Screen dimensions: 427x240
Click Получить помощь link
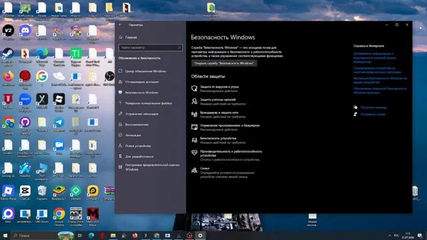point(374,107)
